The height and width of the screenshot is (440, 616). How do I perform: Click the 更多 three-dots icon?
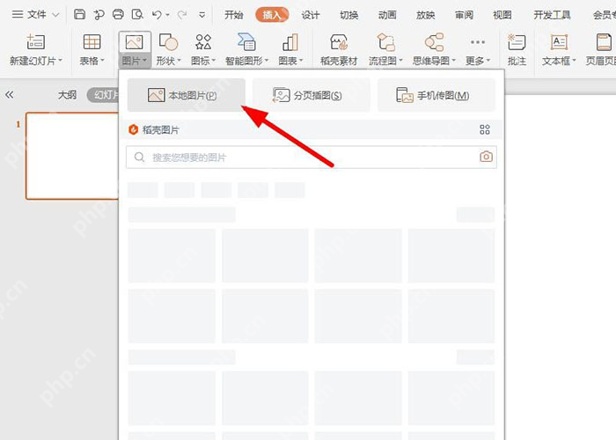[478, 42]
